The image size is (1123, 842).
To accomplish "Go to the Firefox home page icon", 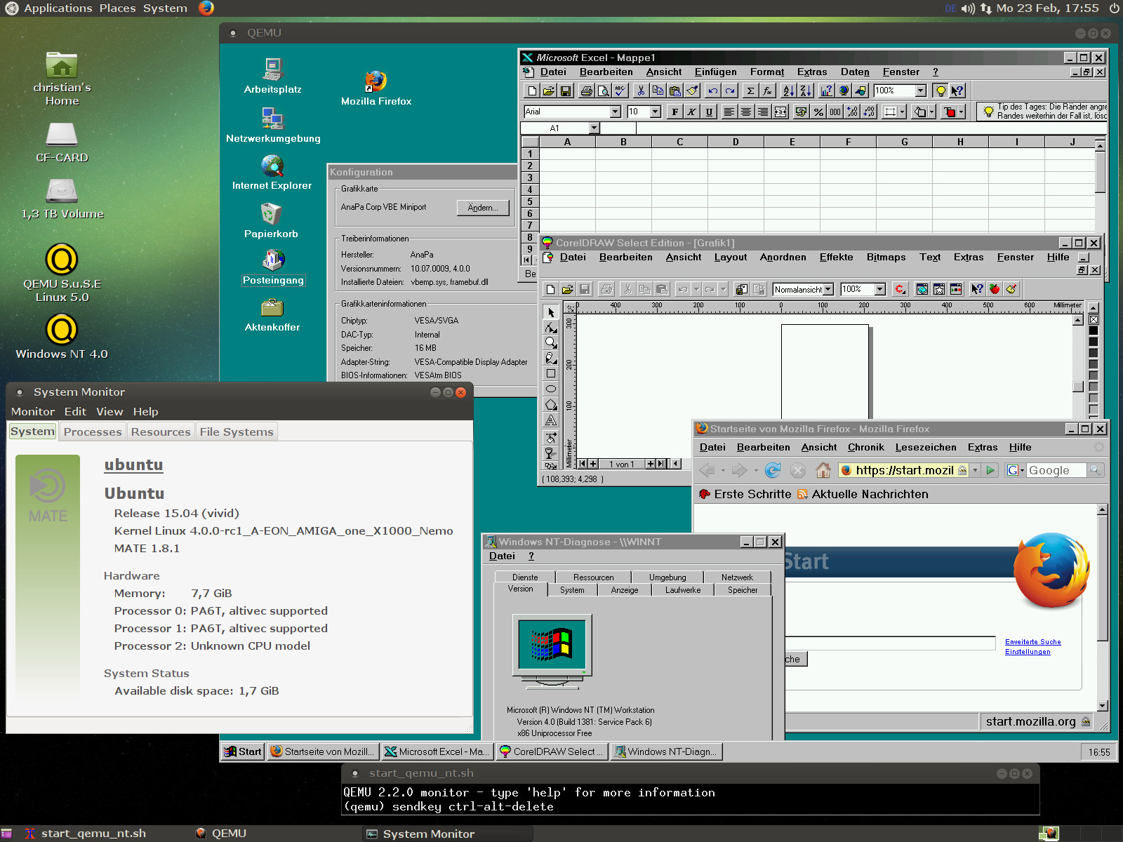I will (823, 470).
